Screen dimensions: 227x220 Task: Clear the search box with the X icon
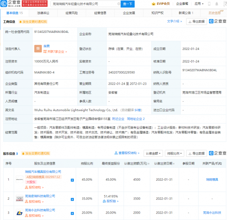[x=119, y=4]
